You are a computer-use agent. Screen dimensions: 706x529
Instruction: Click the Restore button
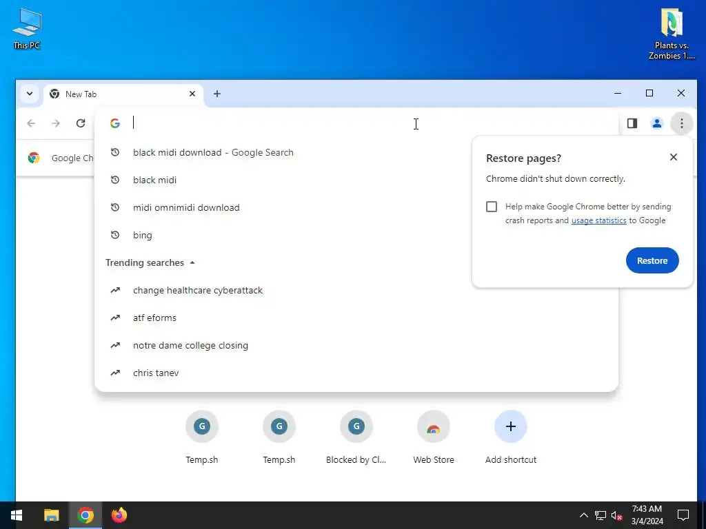[x=652, y=260]
